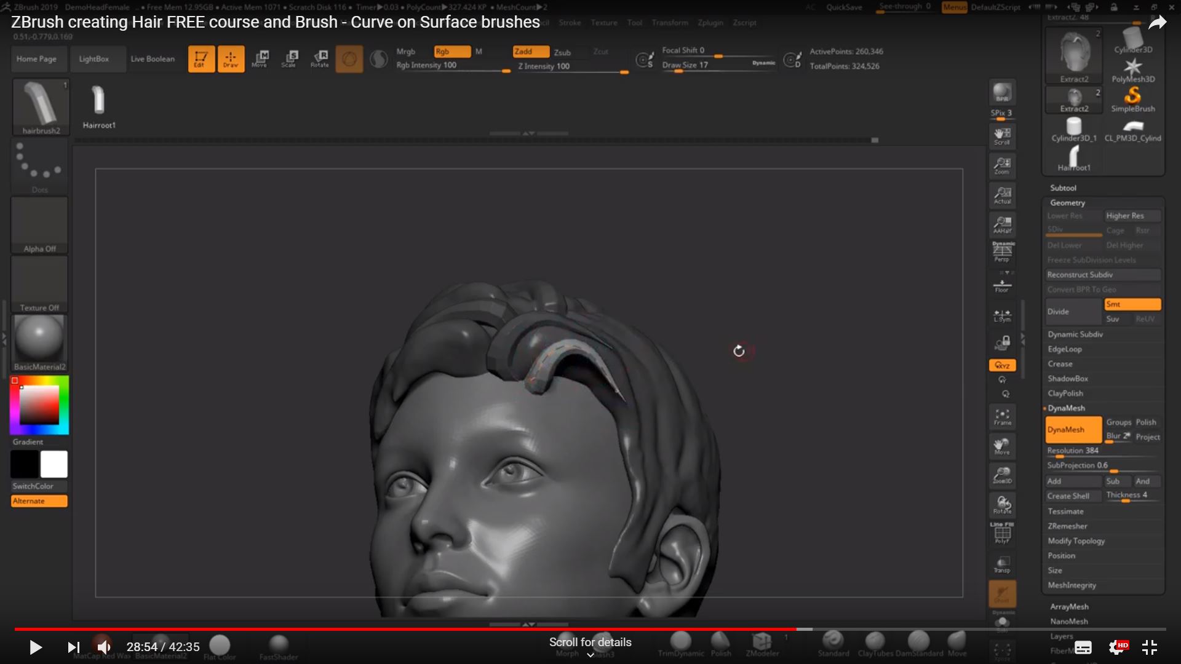Open YouTube video settings gear
Screen dimensions: 1181x664
point(1118,647)
